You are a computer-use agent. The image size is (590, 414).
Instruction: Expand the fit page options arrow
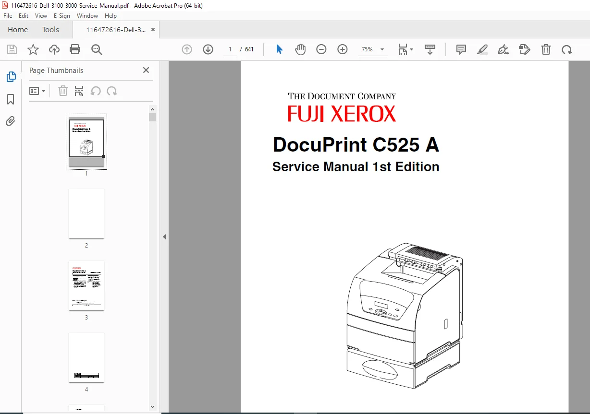click(x=411, y=49)
